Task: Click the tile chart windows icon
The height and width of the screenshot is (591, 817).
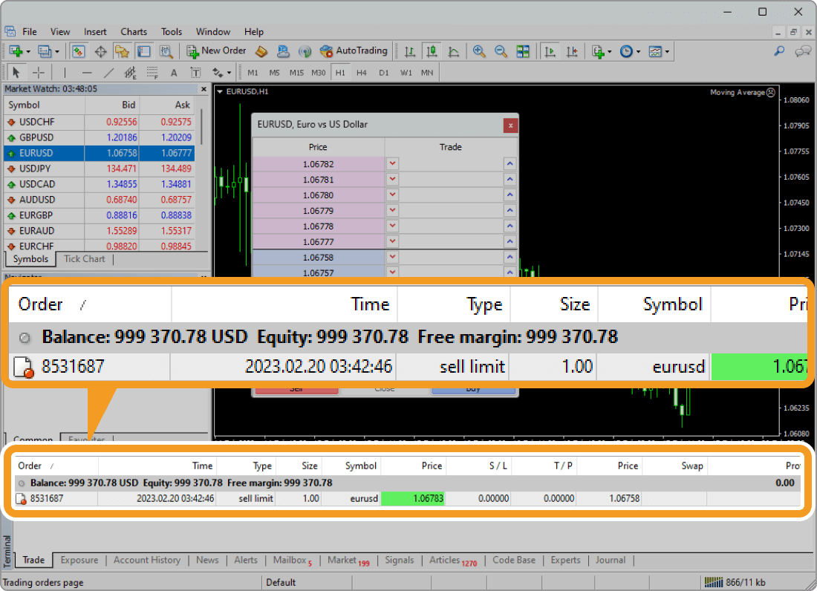Action: (x=523, y=50)
